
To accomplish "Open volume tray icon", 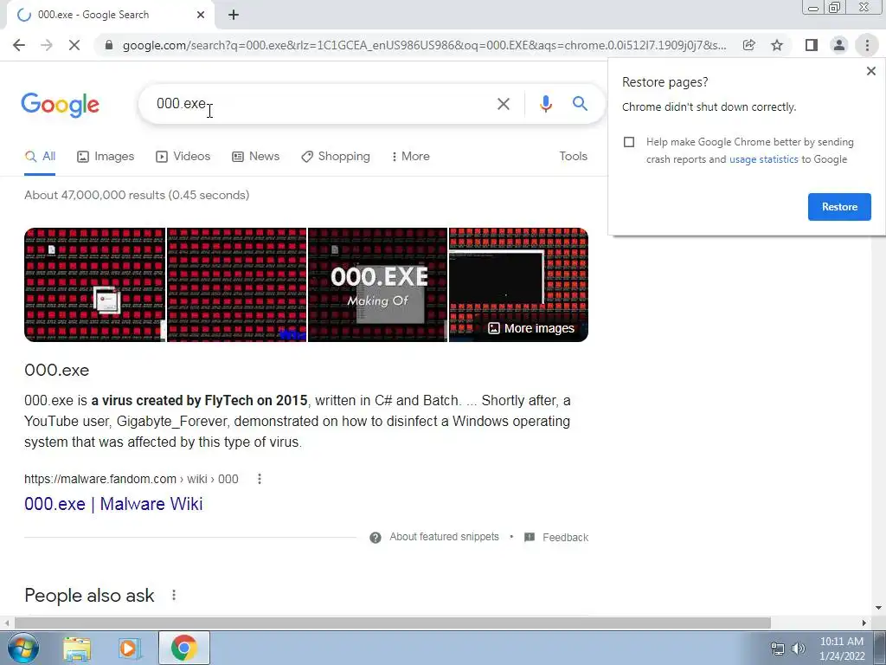I will [x=799, y=649].
